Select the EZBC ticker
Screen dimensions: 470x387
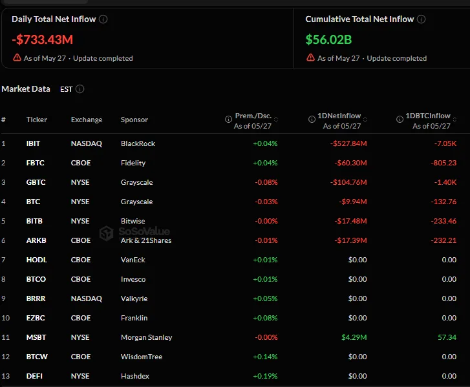36,318
